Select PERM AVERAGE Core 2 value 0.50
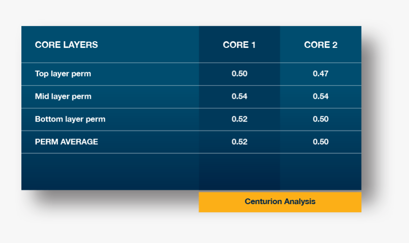The height and width of the screenshot is (243, 409). point(321,142)
